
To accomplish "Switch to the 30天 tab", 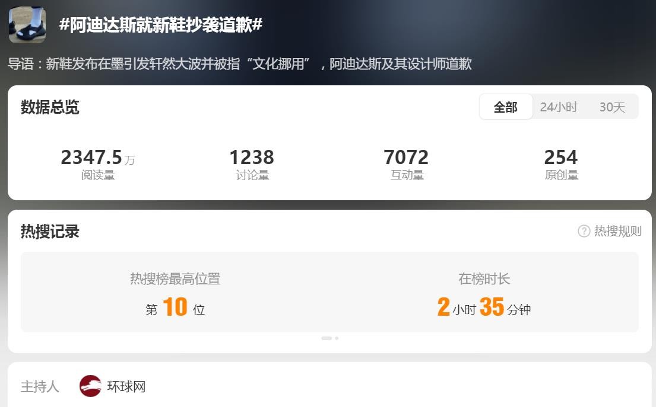I will pos(612,107).
